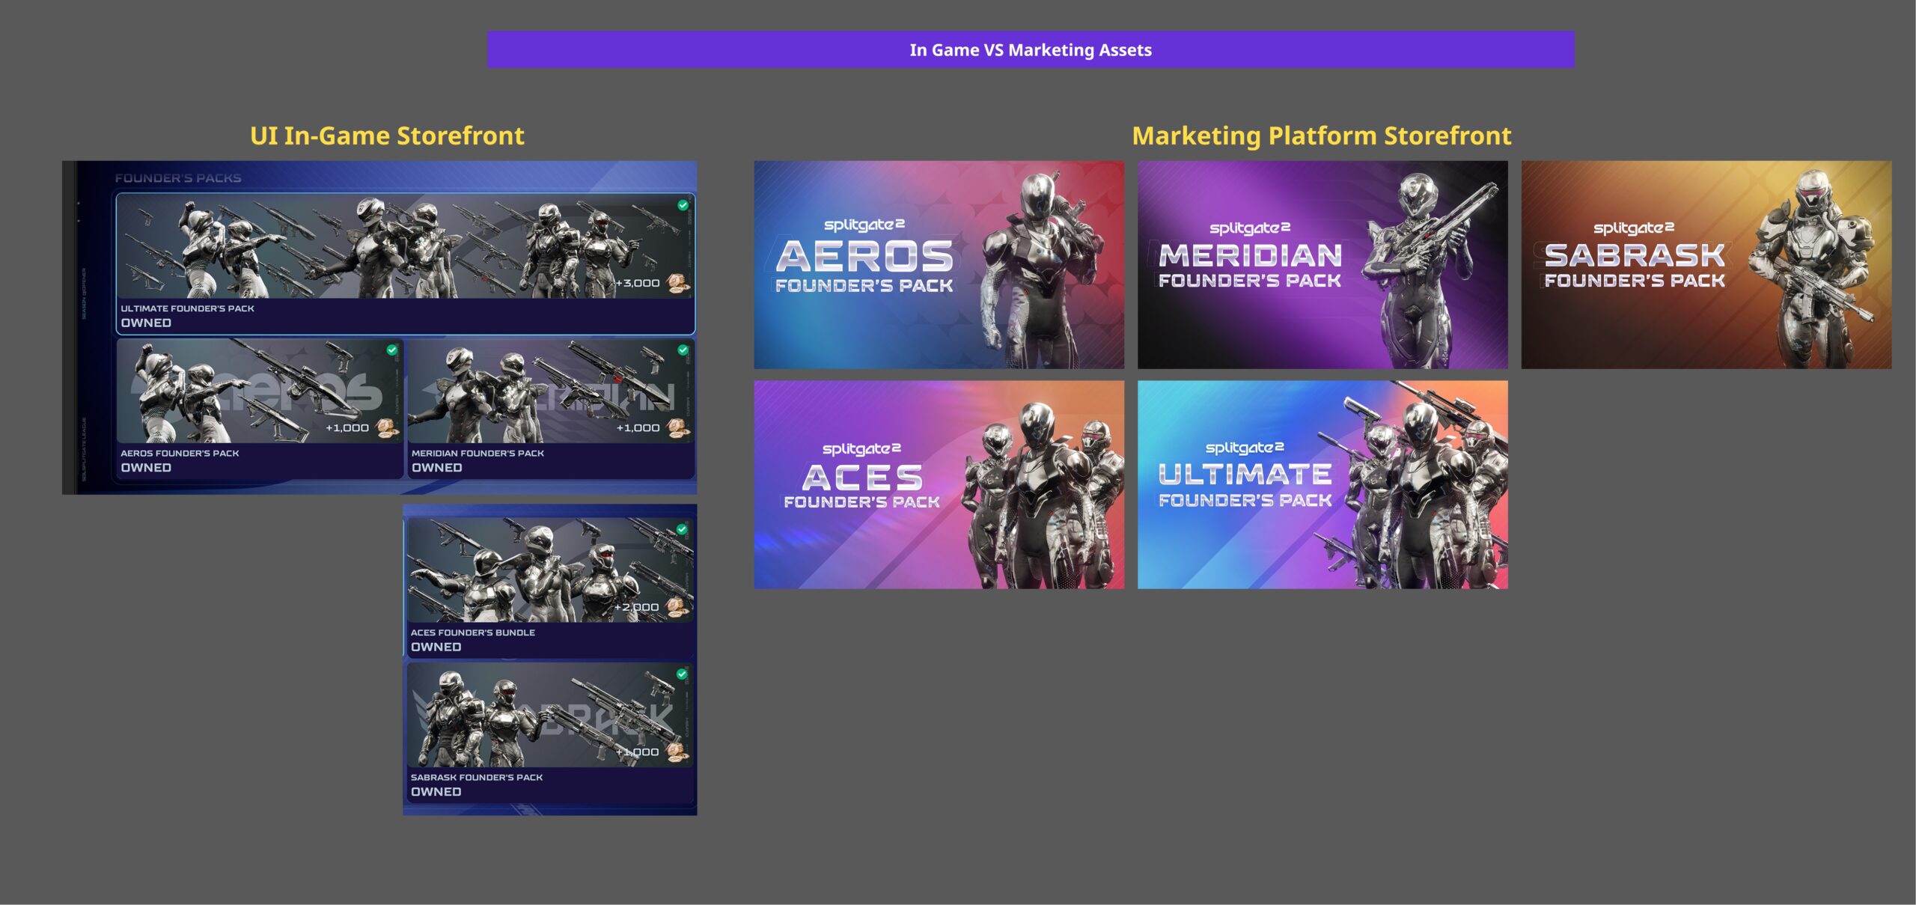
Task: Click the Marketing Platform Storefront heading
Action: (1321, 135)
